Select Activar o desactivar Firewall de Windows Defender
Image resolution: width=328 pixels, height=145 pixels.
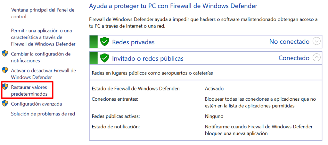pos(43,74)
